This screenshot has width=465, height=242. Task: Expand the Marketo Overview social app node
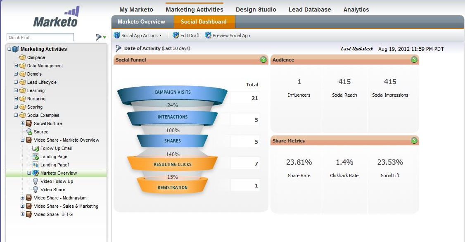click(29, 173)
